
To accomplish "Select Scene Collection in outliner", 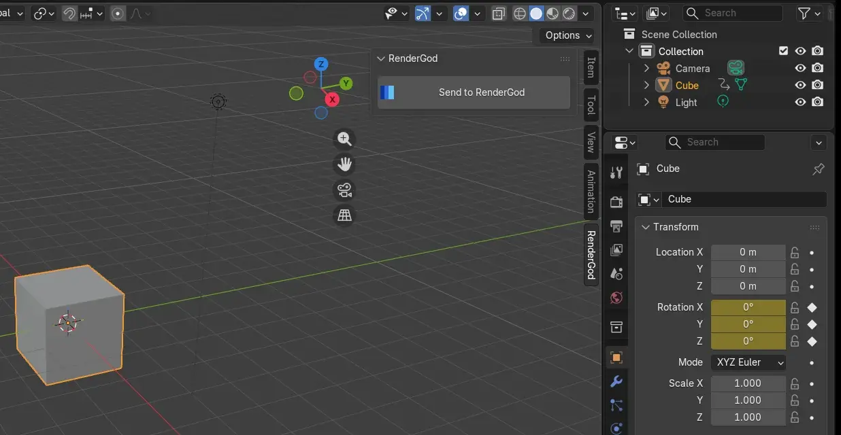I will (679, 35).
